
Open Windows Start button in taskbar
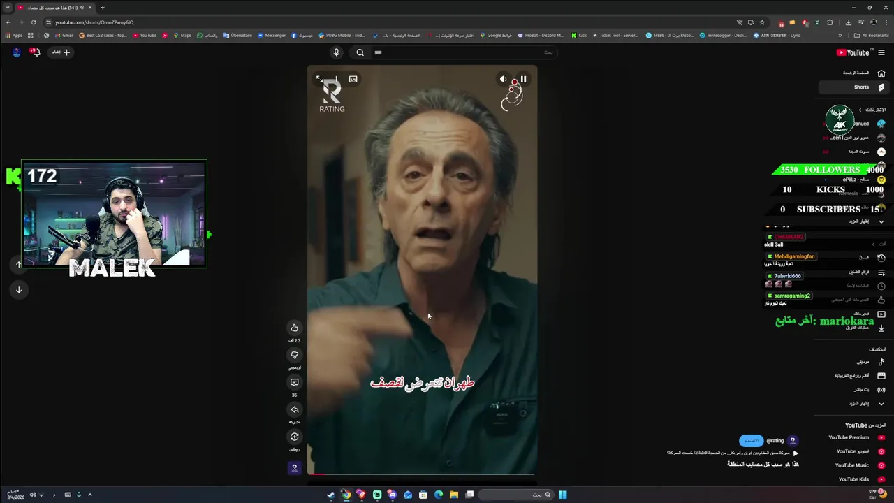click(562, 495)
